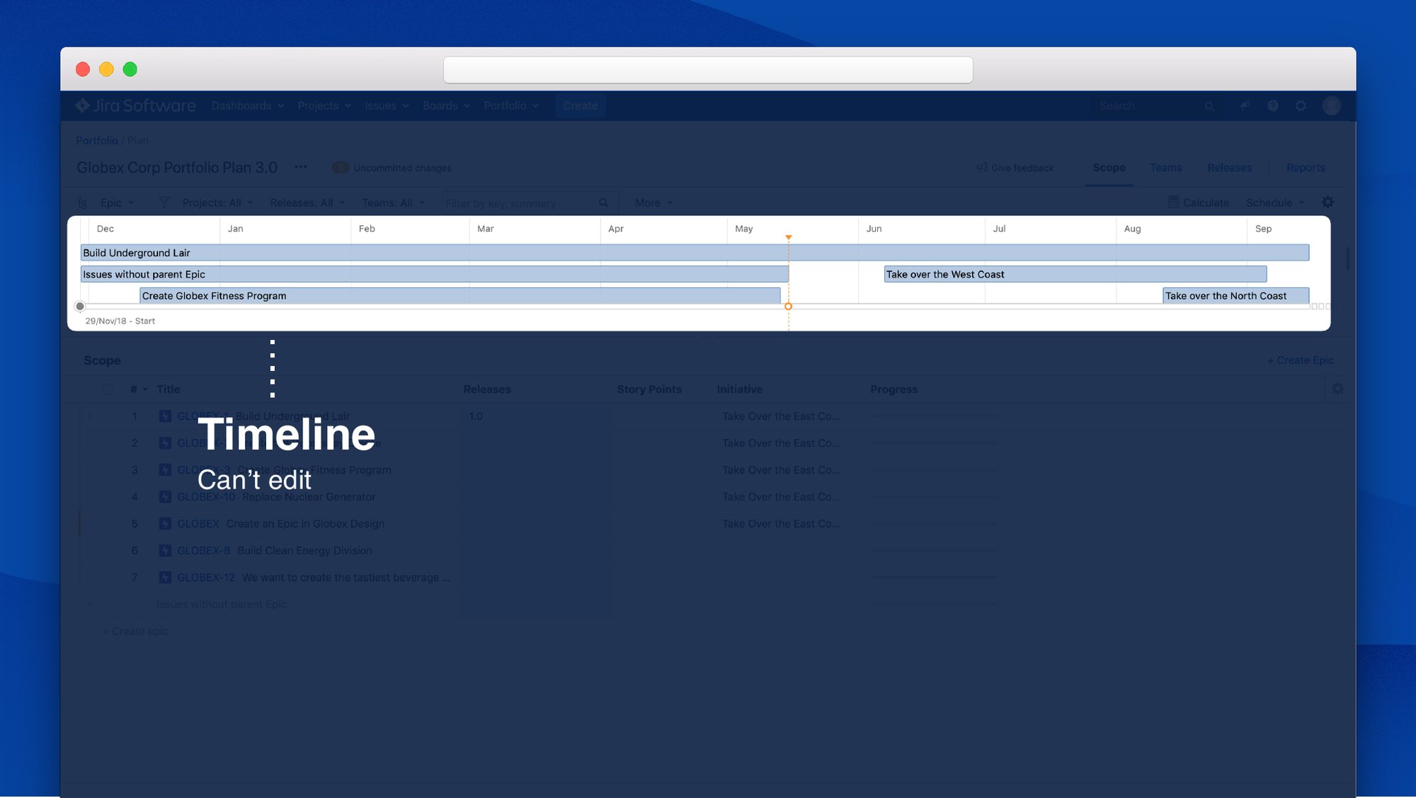The image size is (1416, 798).
Task: Select the Take over the West Coast bar
Action: coord(1075,274)
